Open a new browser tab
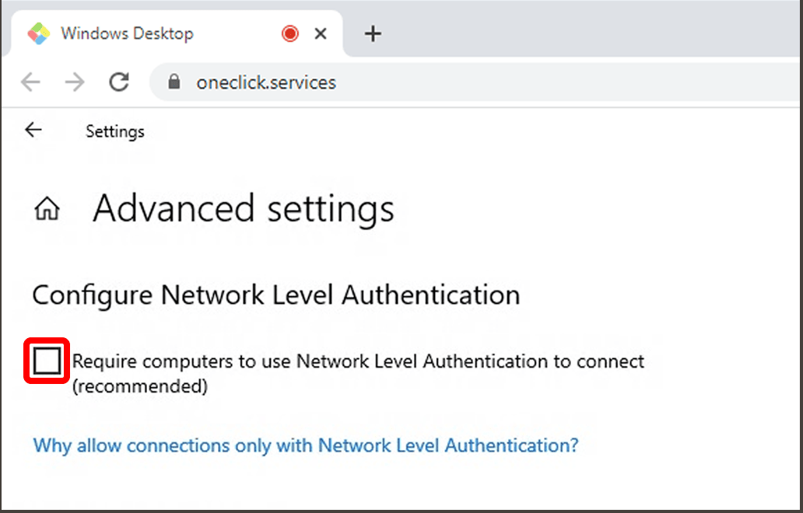 (373, 33)
